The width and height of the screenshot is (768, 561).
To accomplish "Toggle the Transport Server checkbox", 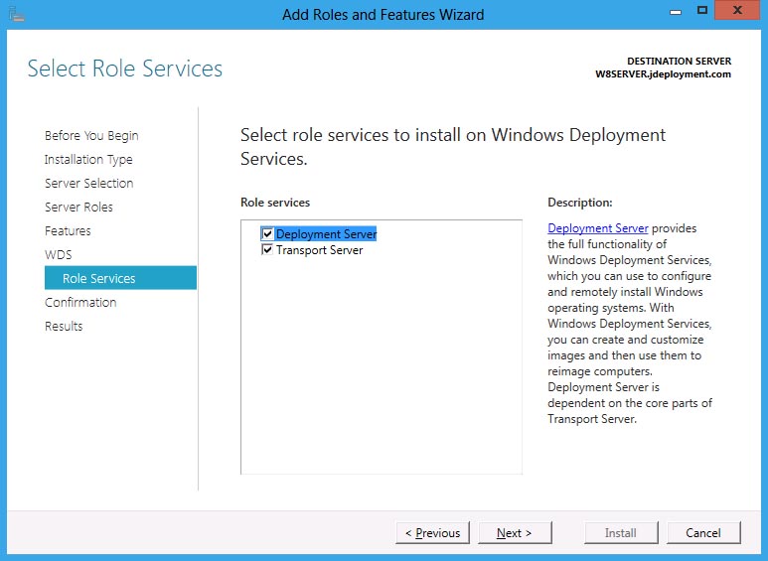I will (x=267, y=250).
